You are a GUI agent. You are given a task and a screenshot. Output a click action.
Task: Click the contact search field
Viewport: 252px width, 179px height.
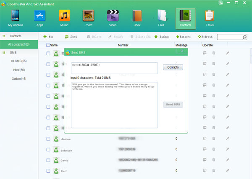coord(229,37)
